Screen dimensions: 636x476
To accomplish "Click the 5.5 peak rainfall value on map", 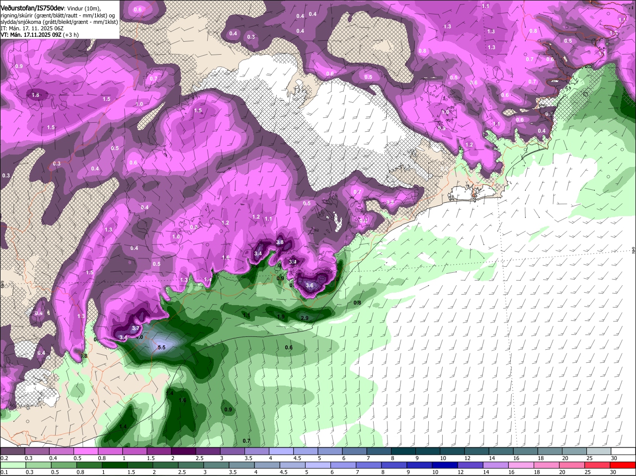I will point(161,347).
